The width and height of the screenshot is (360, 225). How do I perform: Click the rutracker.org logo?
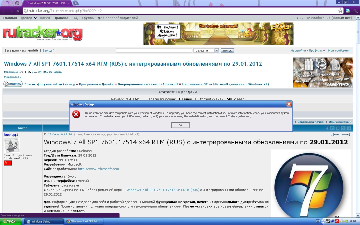pyautogui.click(x=42, y=34)
